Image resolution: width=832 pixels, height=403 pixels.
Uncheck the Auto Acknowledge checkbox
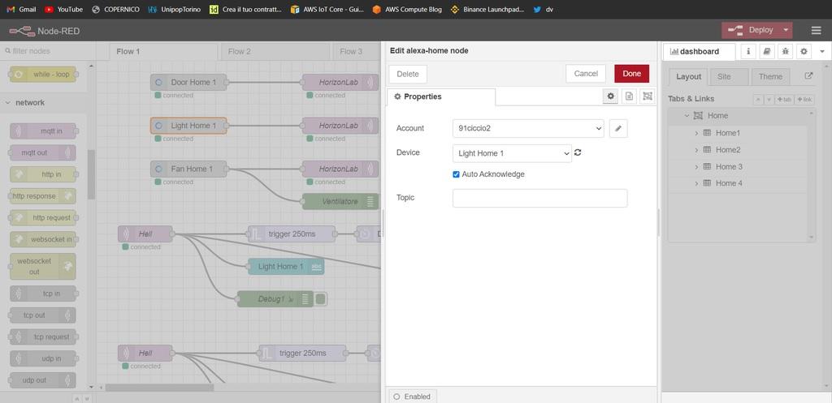pos(457,174)
